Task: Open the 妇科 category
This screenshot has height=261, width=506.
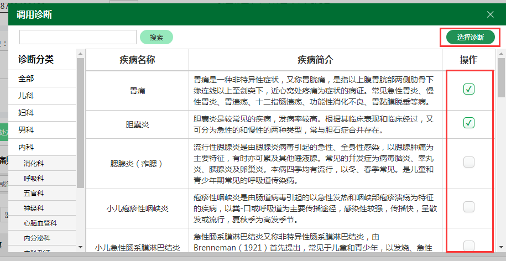Action: (x=27, y=113)
